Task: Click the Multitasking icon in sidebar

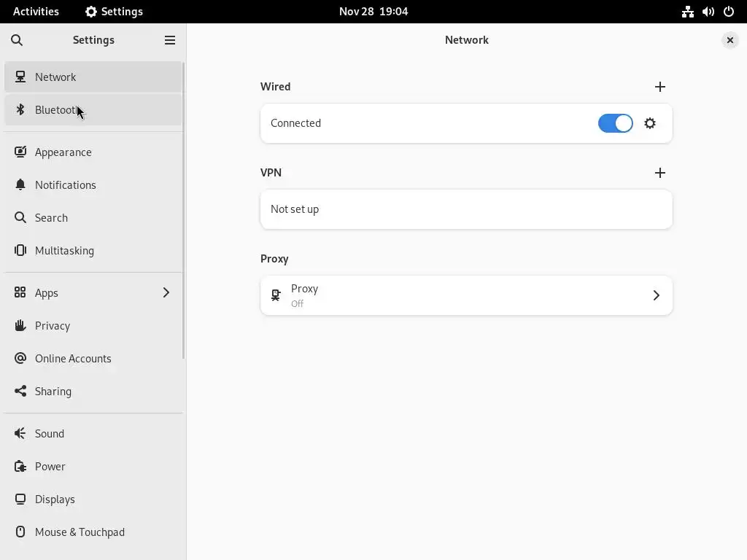Action: coord(20,251)
